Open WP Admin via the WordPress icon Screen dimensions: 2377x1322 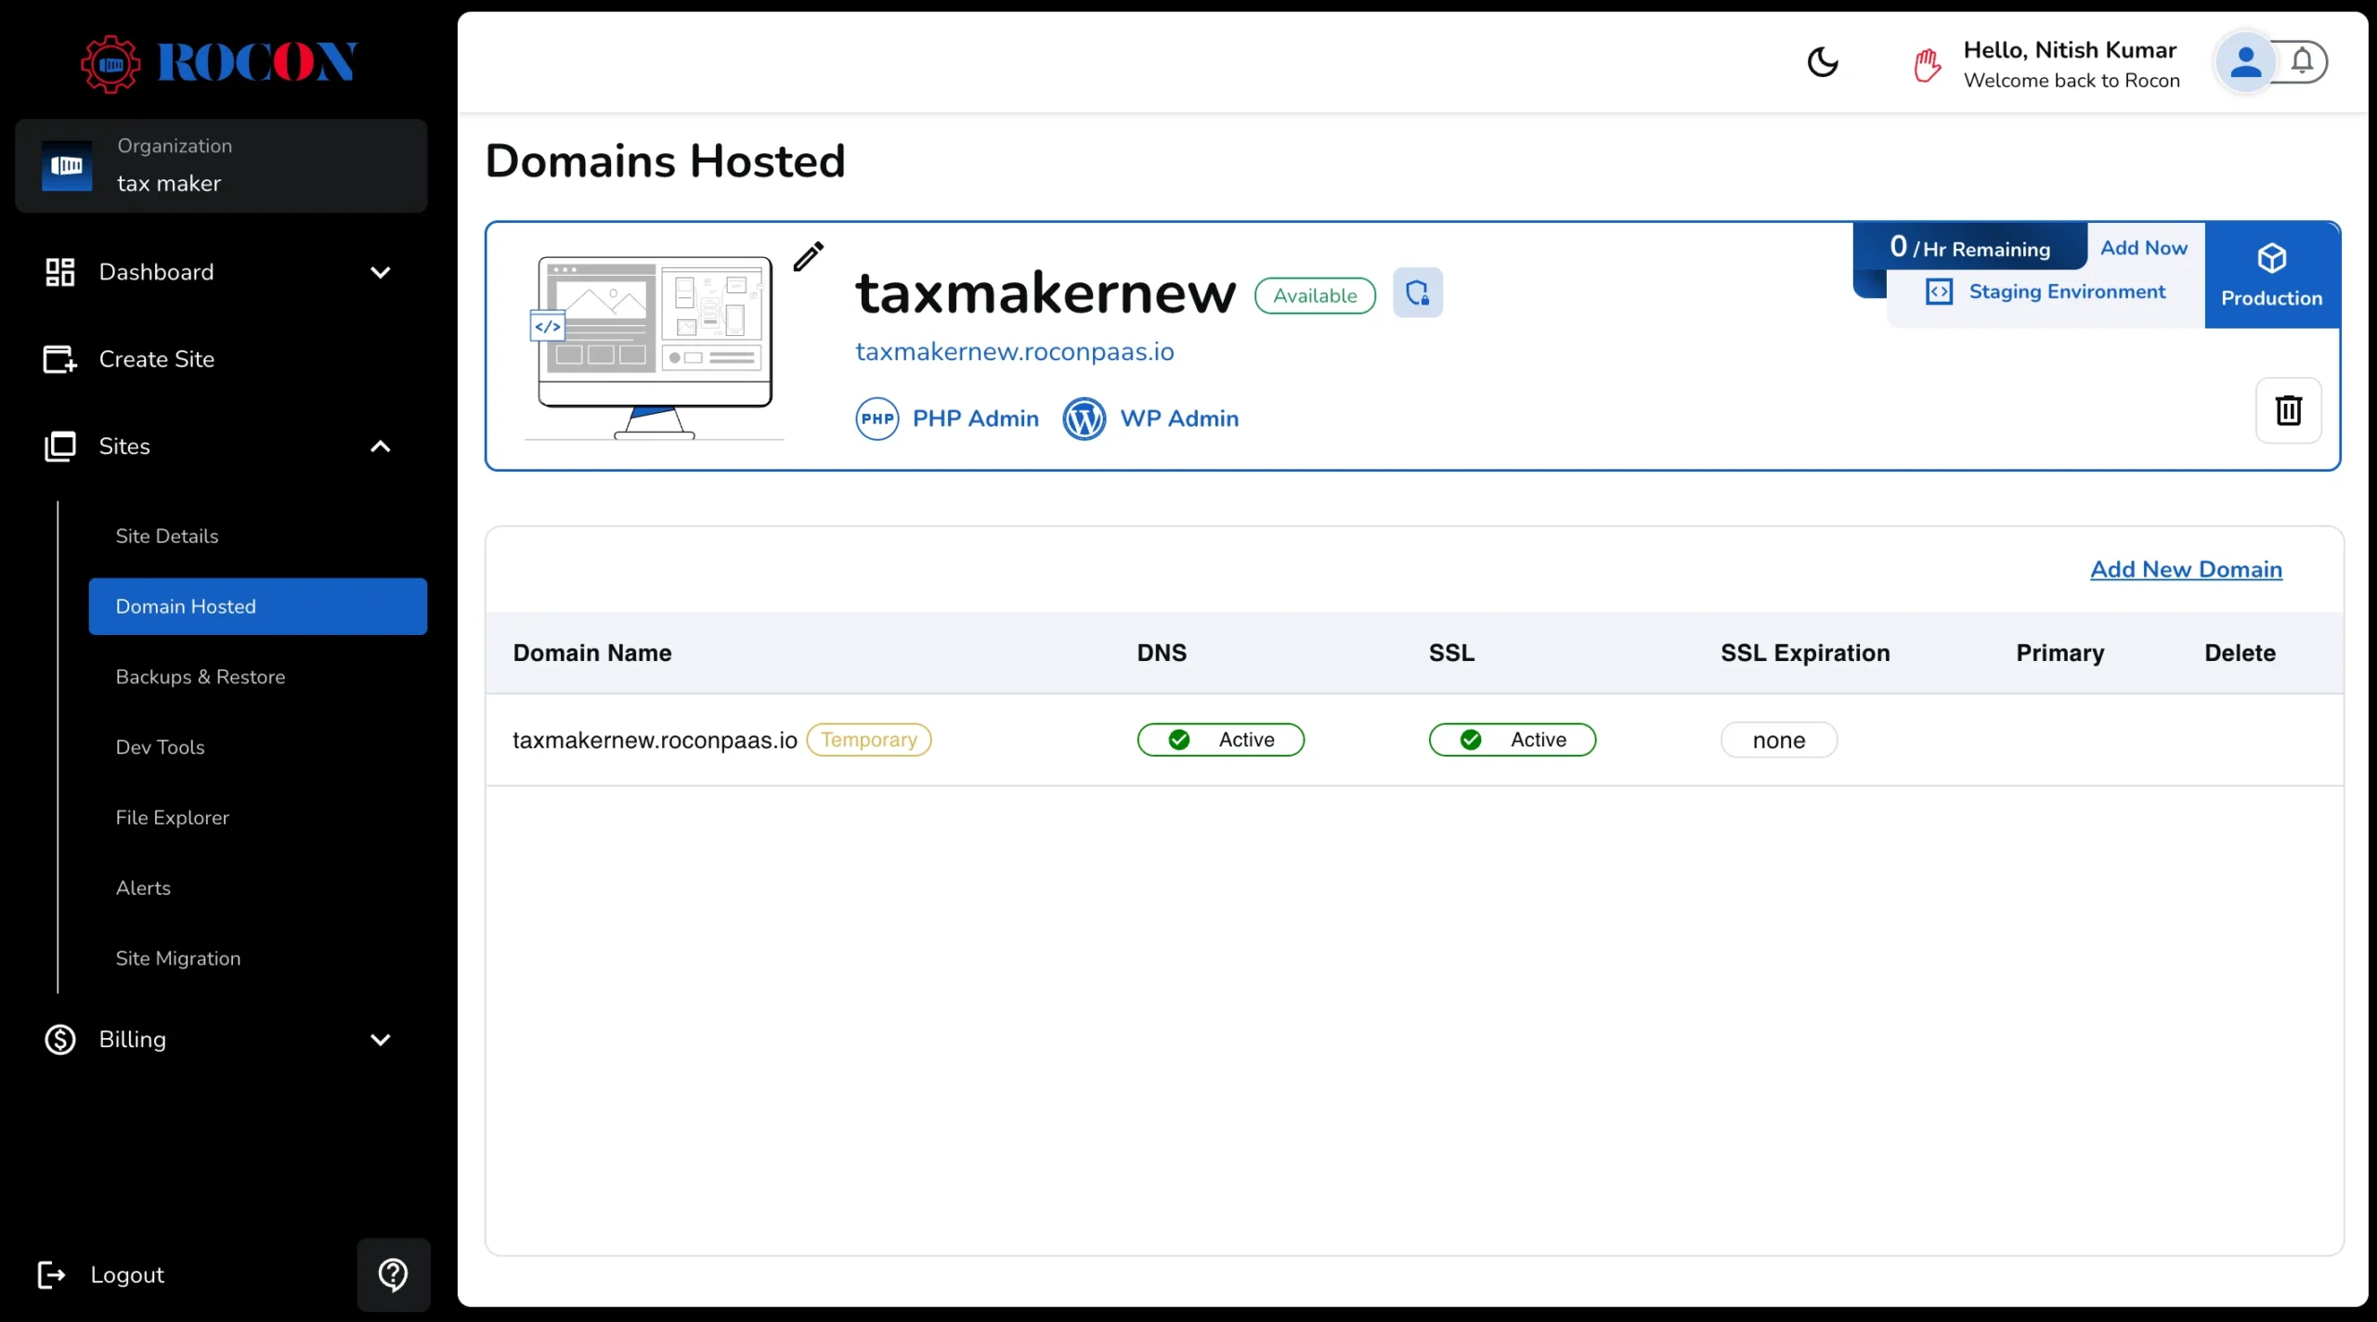[x=1084, y=419]
